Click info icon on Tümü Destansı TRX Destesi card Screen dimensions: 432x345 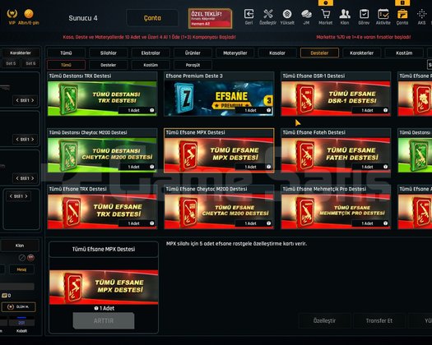pyautogui.click(x=151, y=110)
